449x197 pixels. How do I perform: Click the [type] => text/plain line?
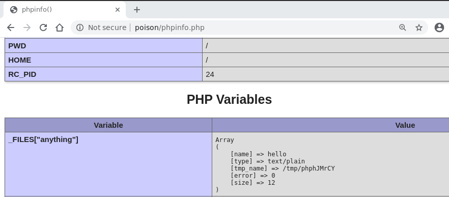coord(268,161)
